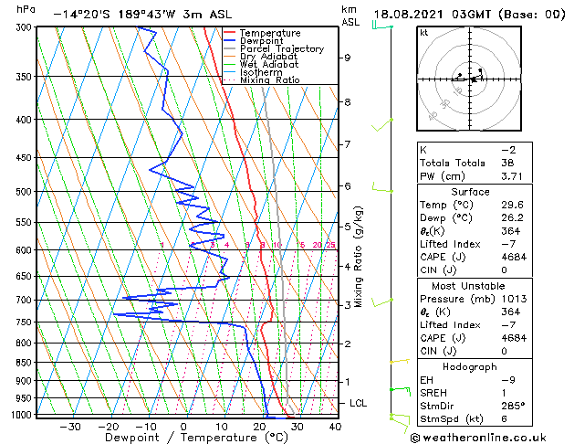
Task: Click the Wet Adiabat legend label
Action: (269, 65)
